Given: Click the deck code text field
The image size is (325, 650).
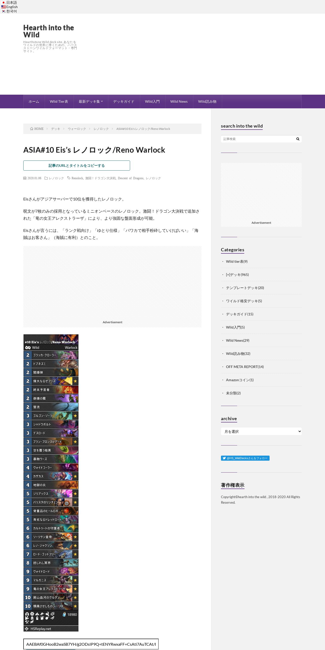Looking at the screenshot, I should [91, 644].
